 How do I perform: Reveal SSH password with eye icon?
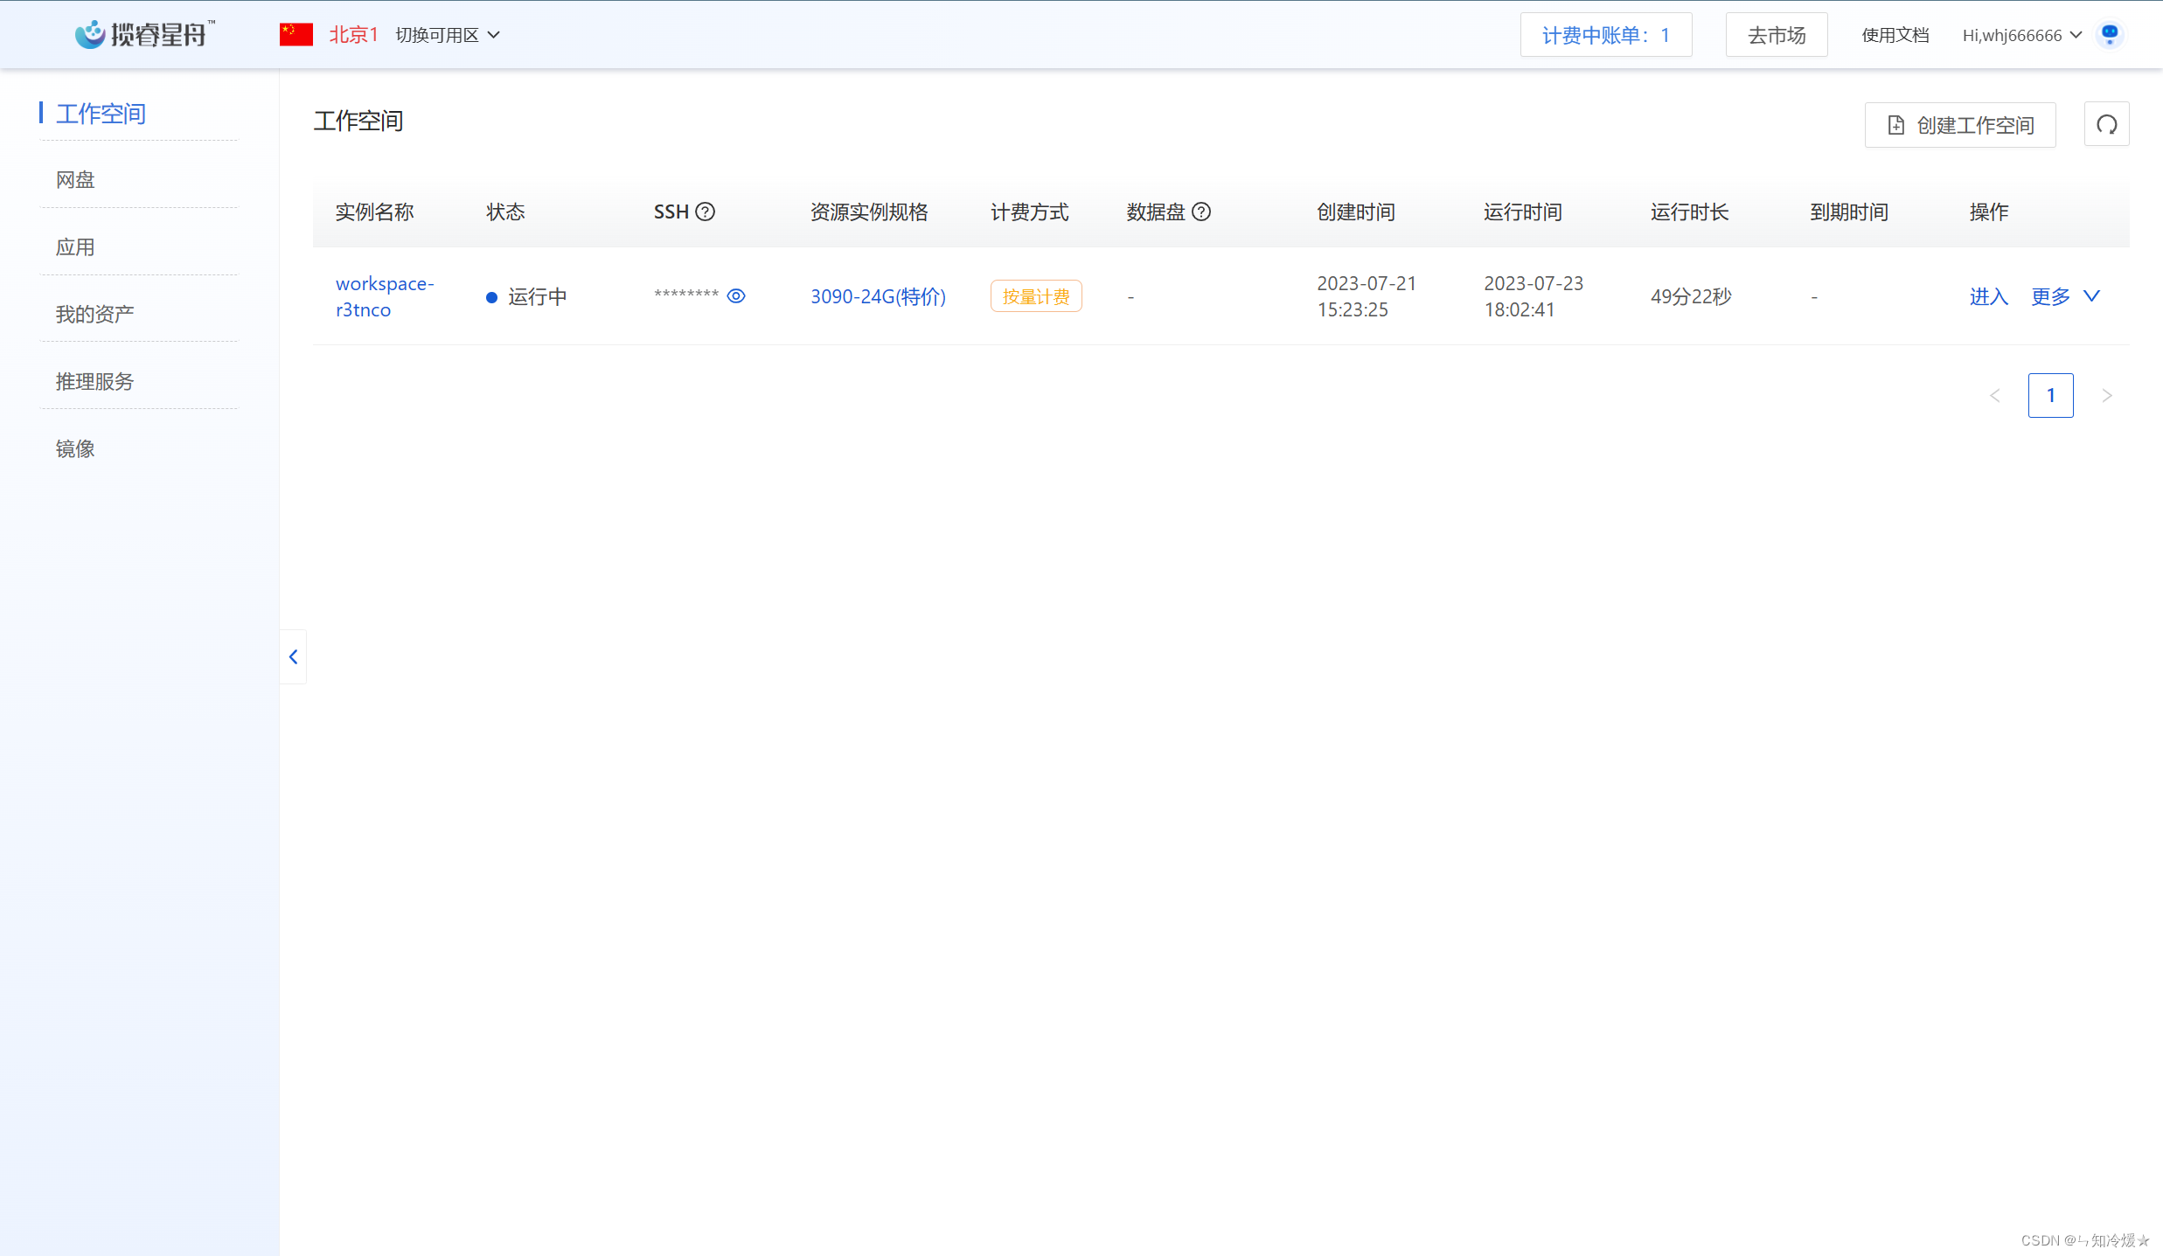coord(736,295)
